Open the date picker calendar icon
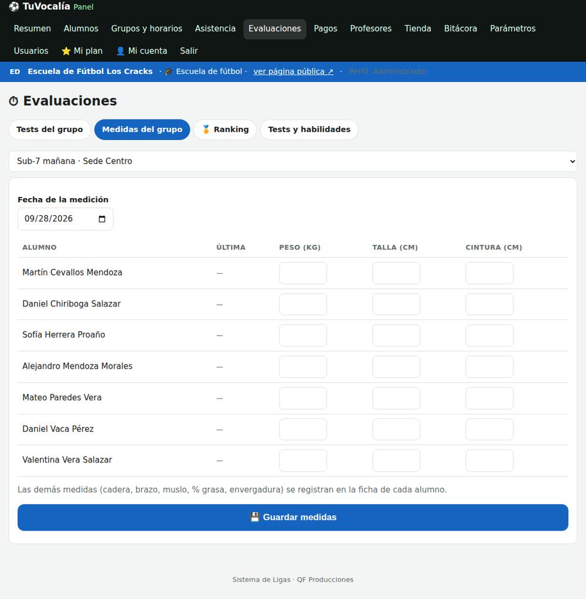The image size is (586, 599). [102, 219]
